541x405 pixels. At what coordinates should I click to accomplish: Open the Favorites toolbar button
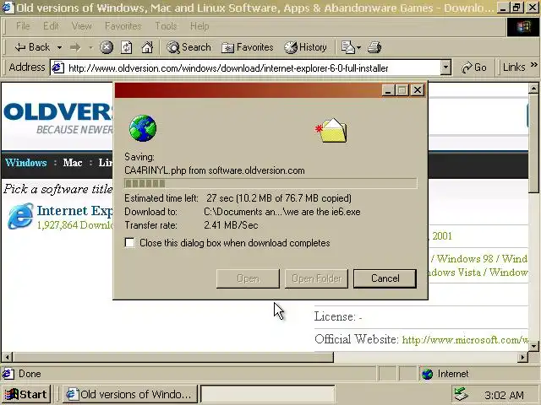click(x=247, y=47)
